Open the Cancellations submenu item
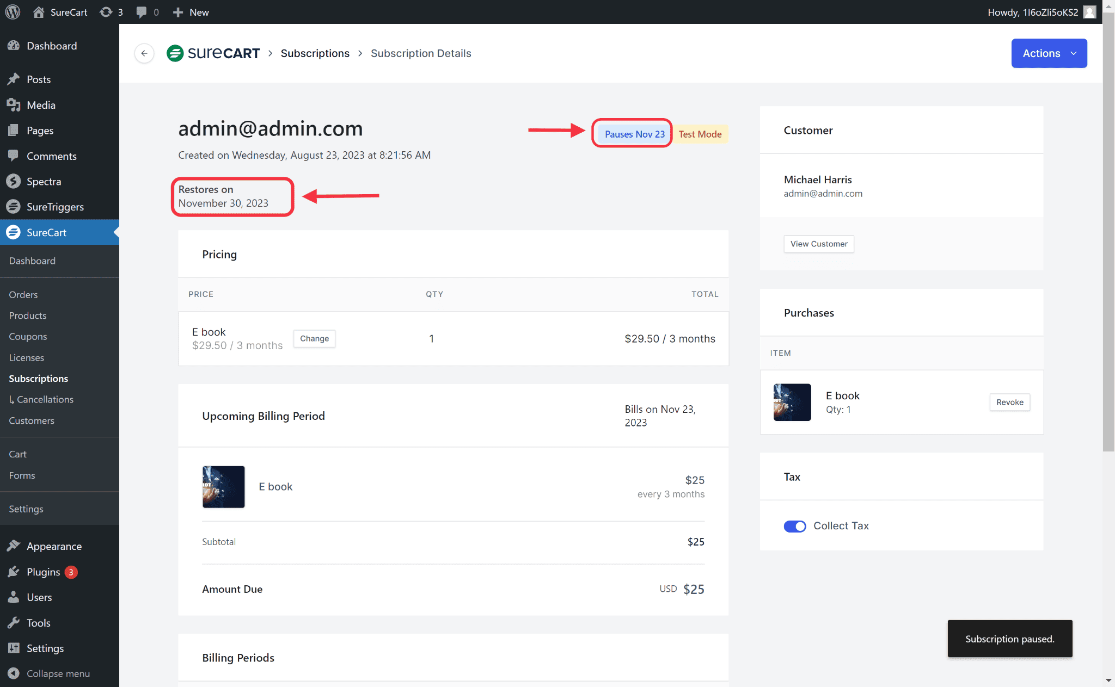The height and width of the screenshot is (687, 1115). (45, 399)
